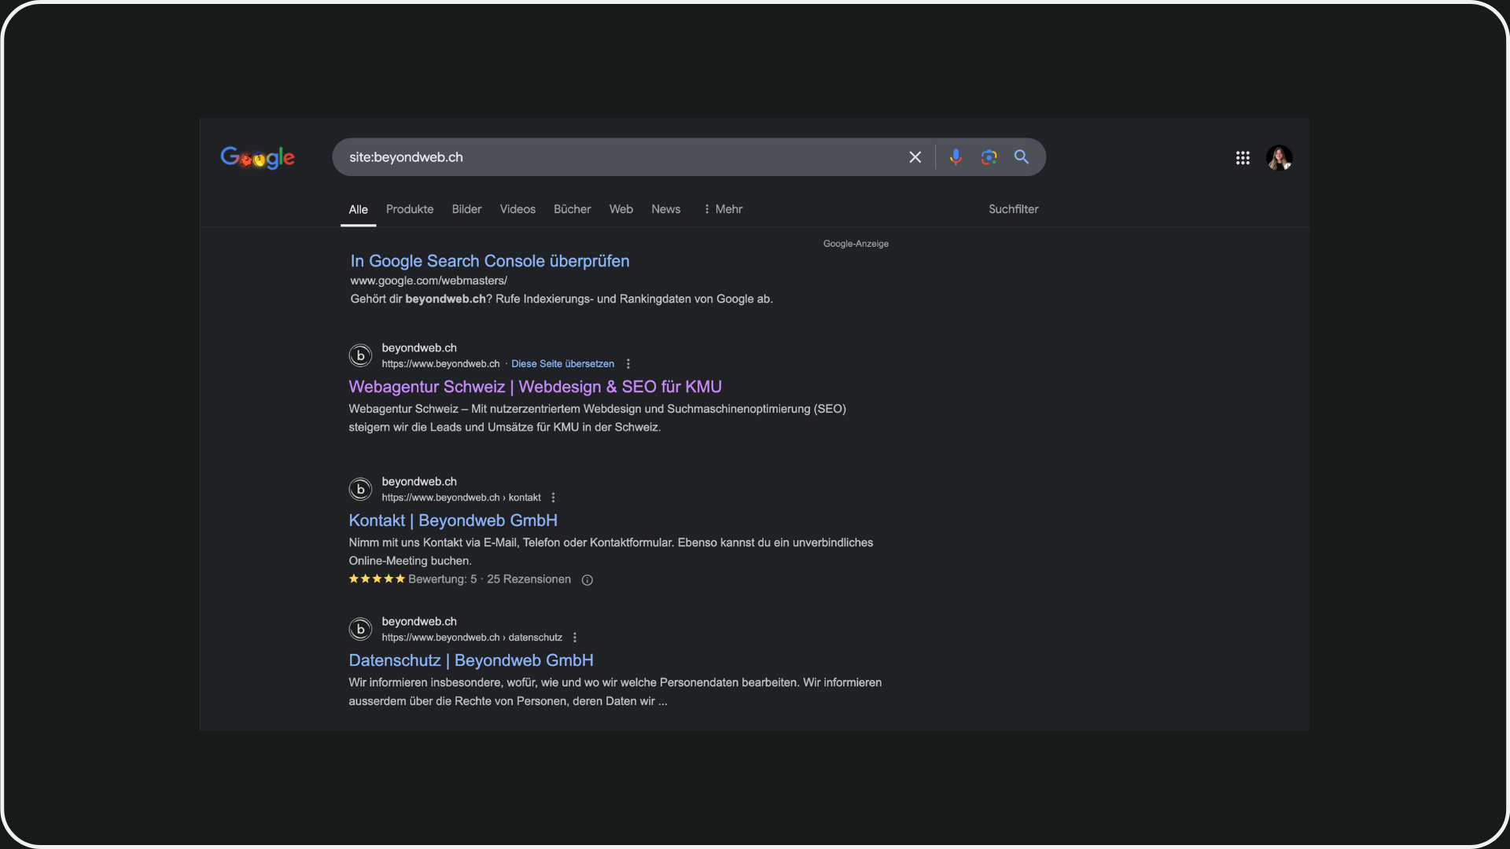Start voice search with the microphone icon
The height and width of the screenshot is (849, 1510).
tap(956, 157)
